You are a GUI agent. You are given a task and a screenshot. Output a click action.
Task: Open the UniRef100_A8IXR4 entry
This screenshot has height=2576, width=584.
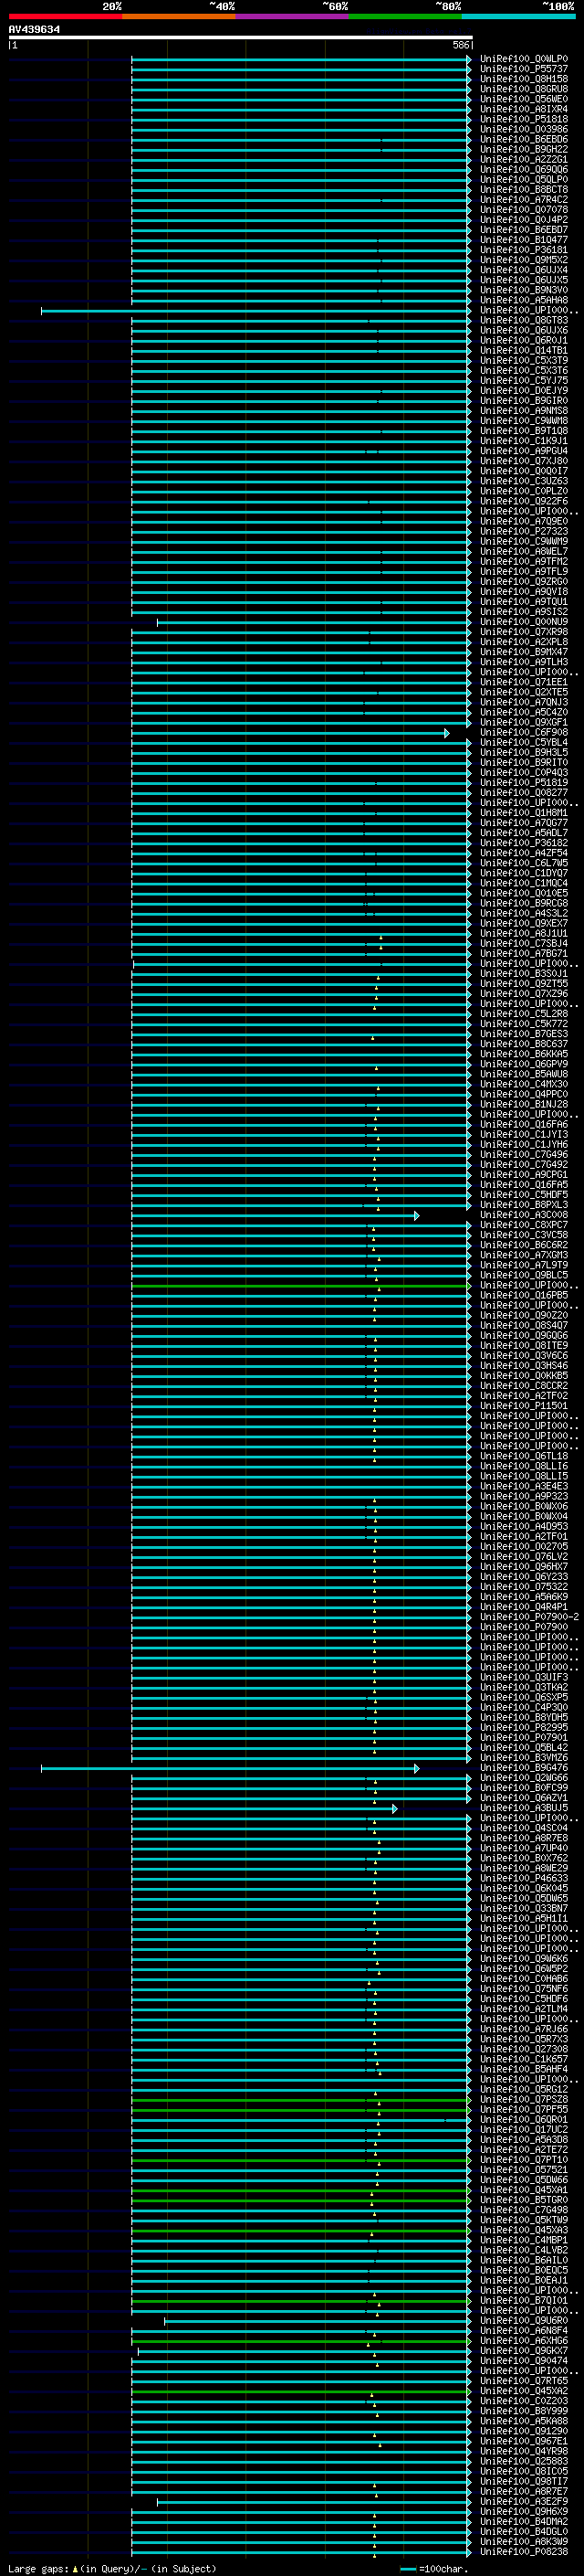click(x=523, y=109)
